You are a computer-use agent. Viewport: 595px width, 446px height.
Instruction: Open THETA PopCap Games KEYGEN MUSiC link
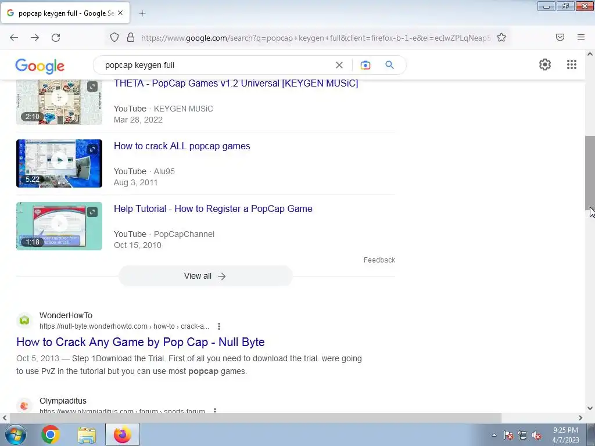tap(236, 84)
